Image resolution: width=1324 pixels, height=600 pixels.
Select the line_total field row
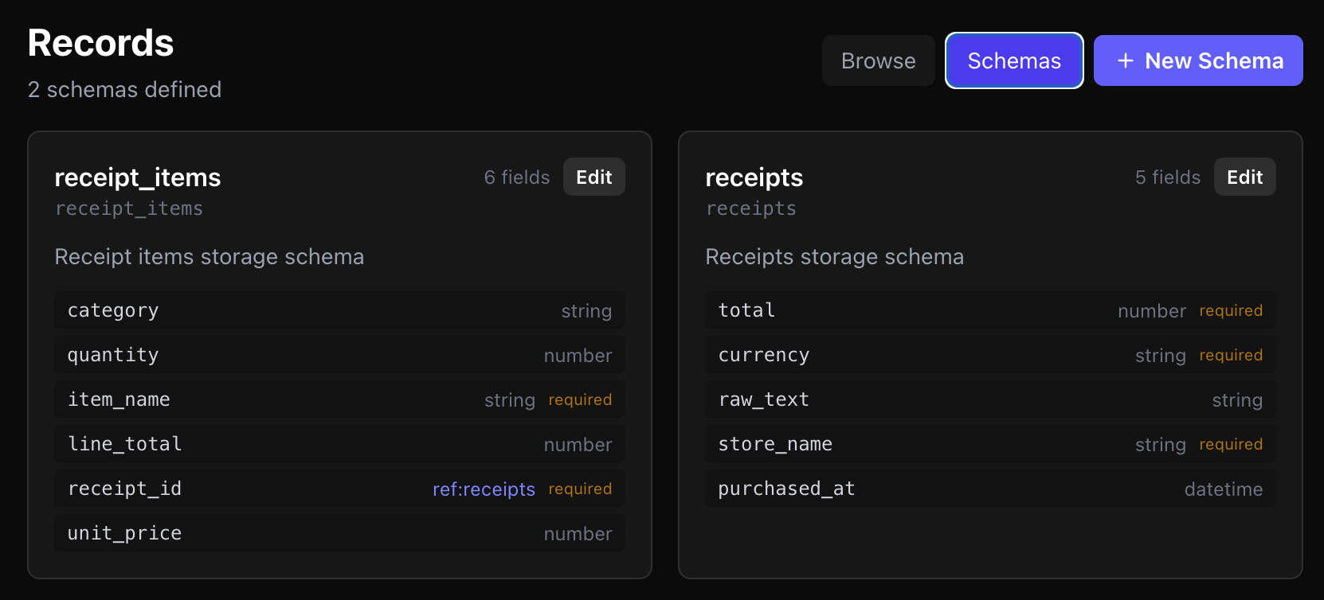[x=340, y=444]
